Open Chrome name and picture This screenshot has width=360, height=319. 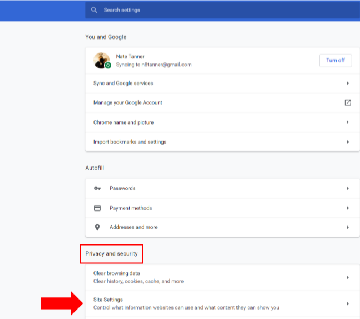point(124,122)
